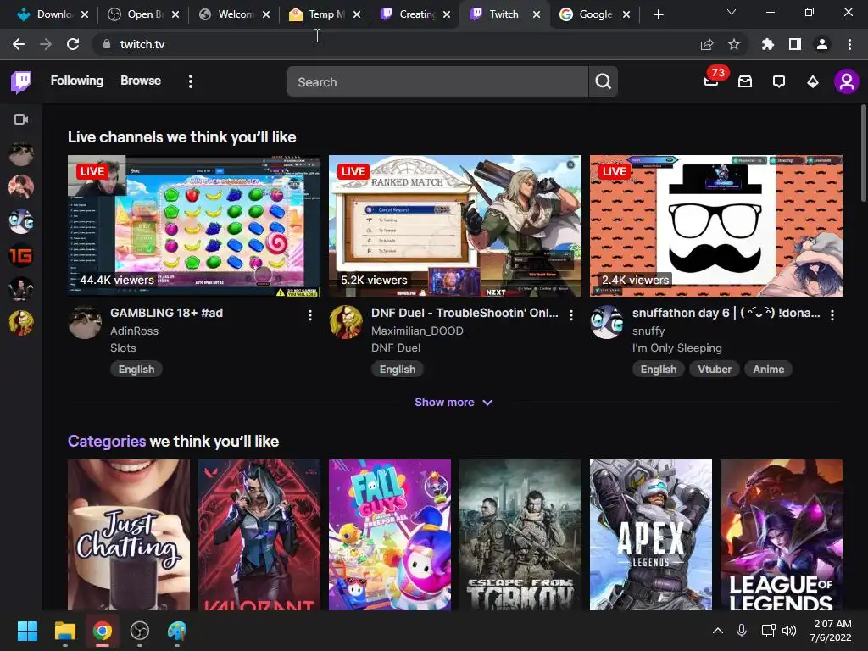Open the Windows Start menu
This screenshot has width=868, height=651.
(27, 631)
